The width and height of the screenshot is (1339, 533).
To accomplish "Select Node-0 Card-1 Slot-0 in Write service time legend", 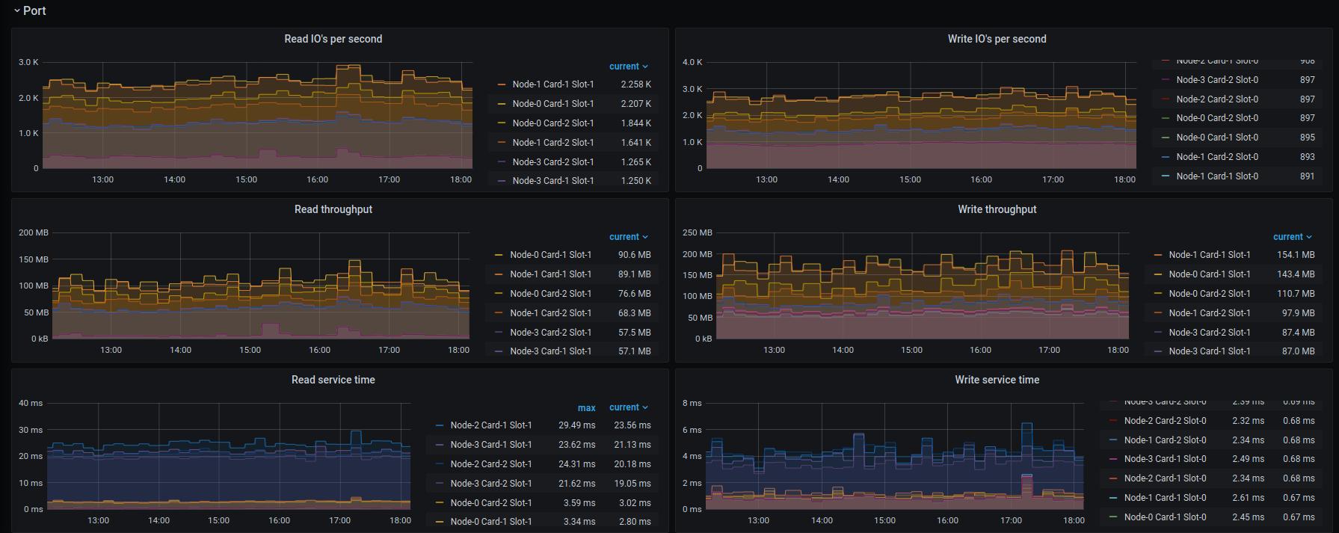I will 1165,517.
